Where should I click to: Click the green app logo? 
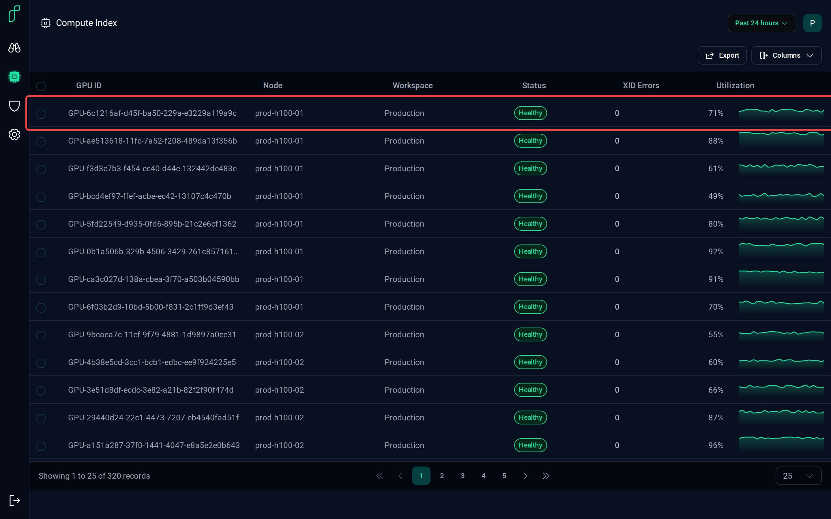coord(14,14)
